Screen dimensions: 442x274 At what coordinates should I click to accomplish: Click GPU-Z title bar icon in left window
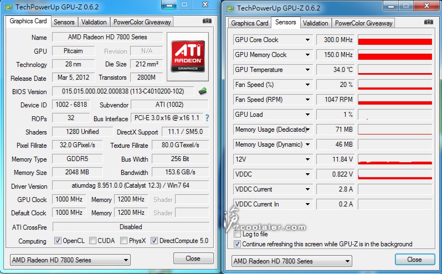point(8,7)
